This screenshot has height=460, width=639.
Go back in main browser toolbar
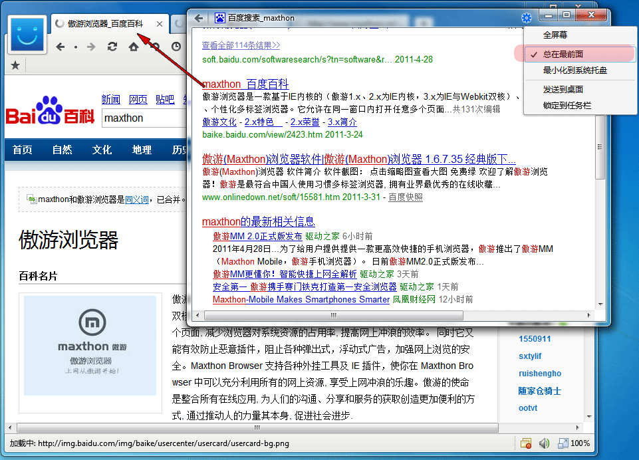pos(61,47)
